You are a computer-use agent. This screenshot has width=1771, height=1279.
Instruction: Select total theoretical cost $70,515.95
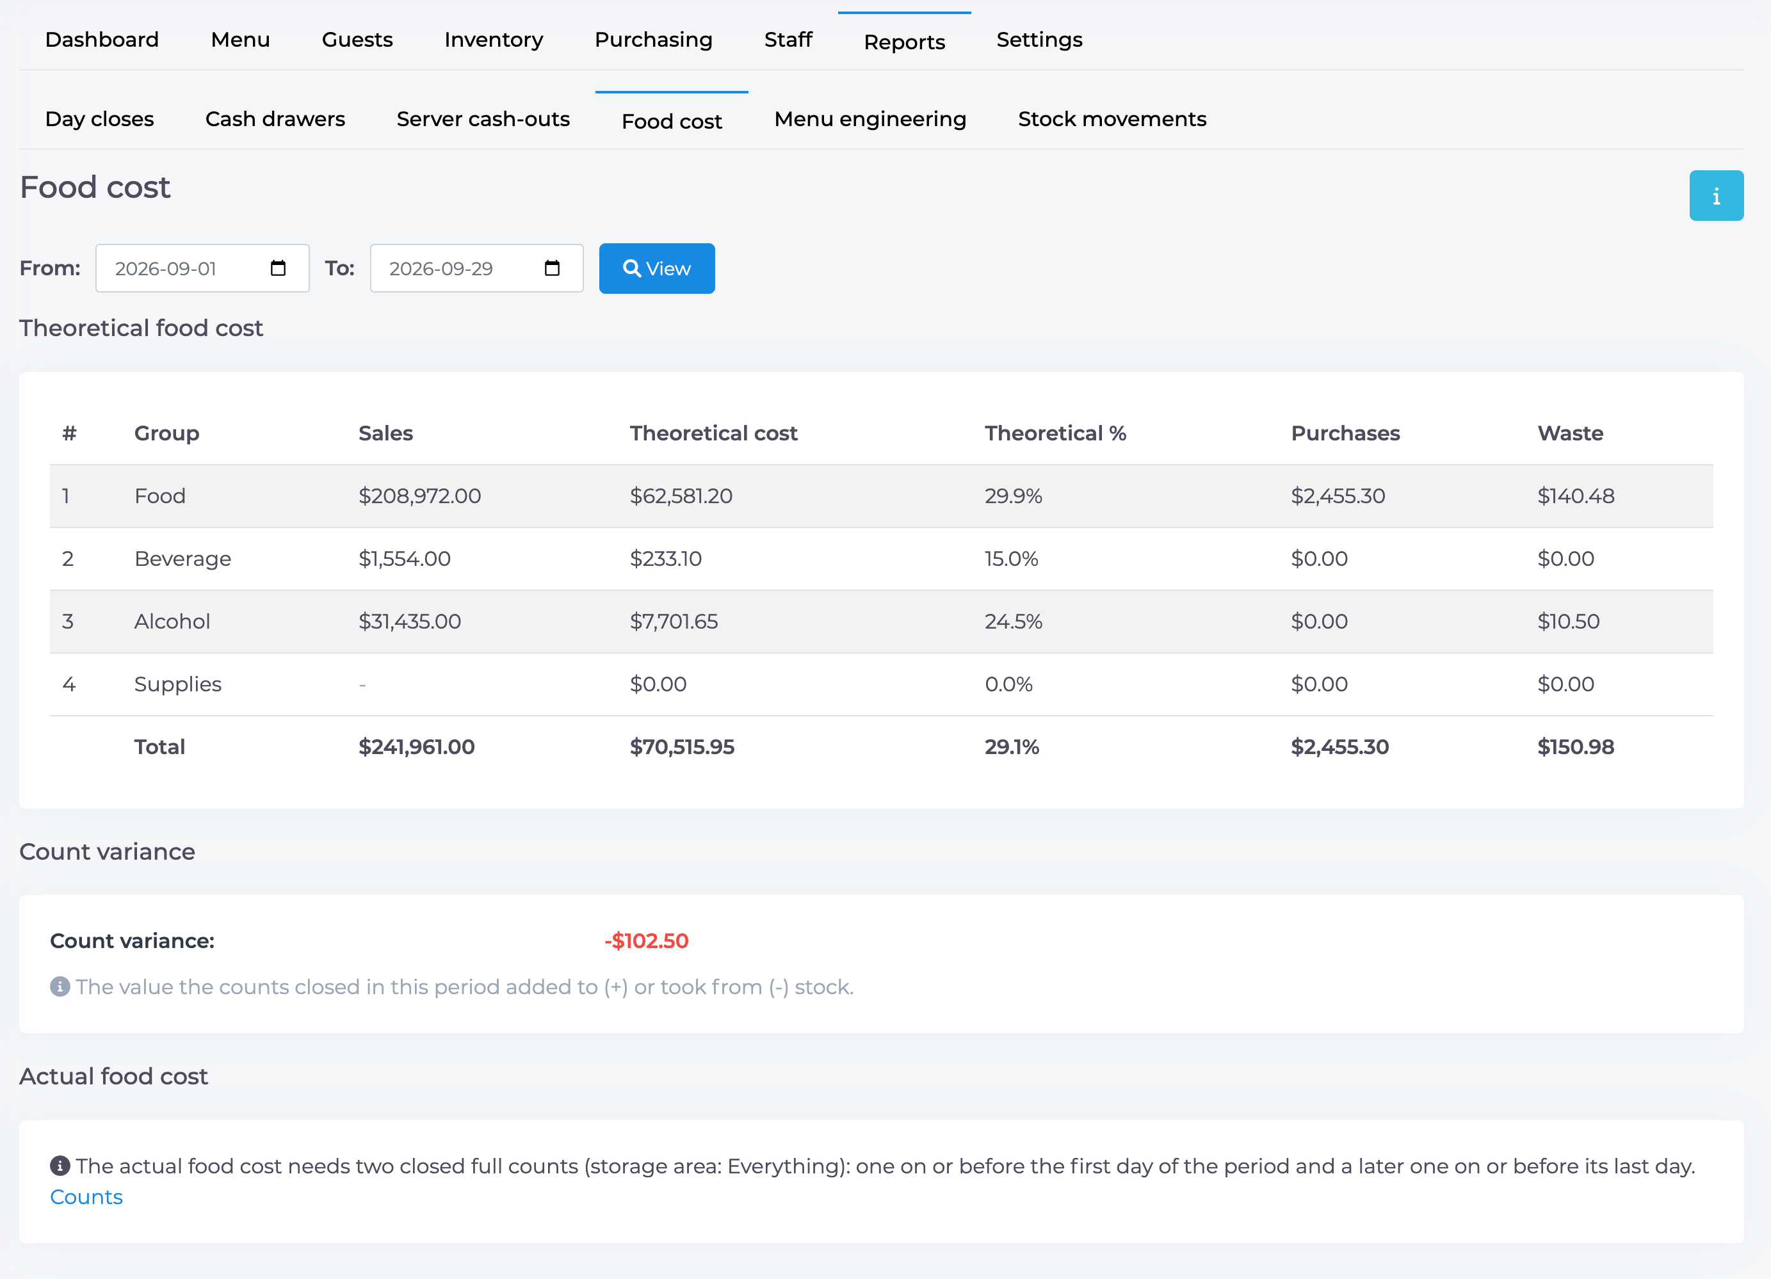[x=682, y=746]
